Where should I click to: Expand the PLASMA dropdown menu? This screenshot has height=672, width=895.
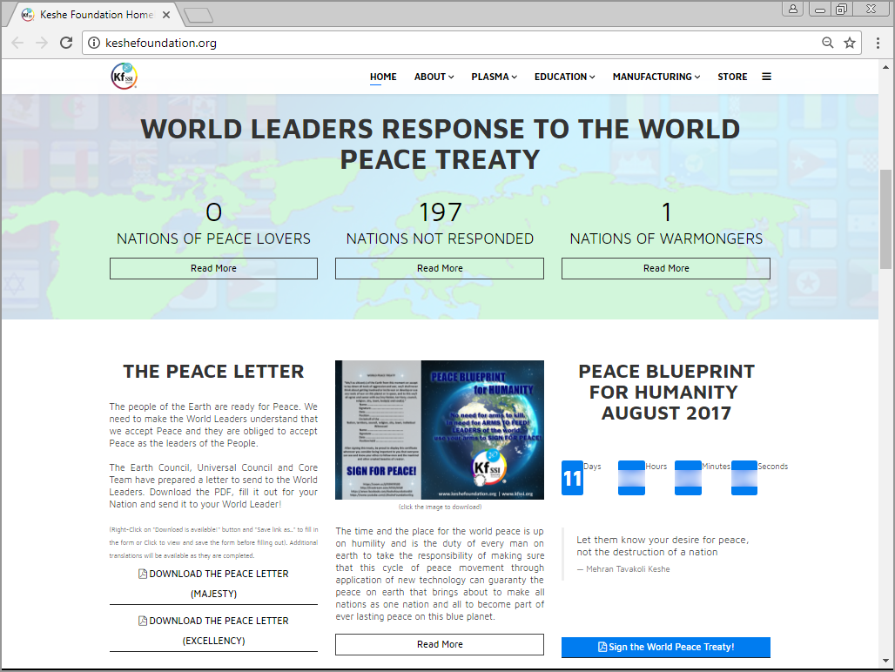pos(494,77)
